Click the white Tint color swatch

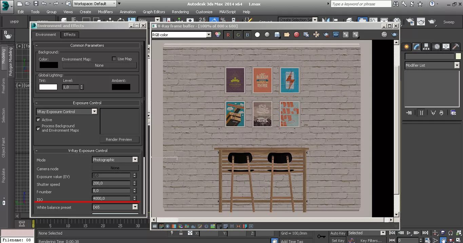coord(48,87)
